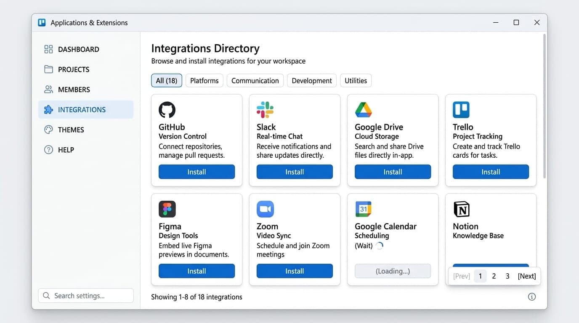Select INTEGRATIONS in the sidebar
The width and height of the screenshot is (579, 323).
point(86,110)
